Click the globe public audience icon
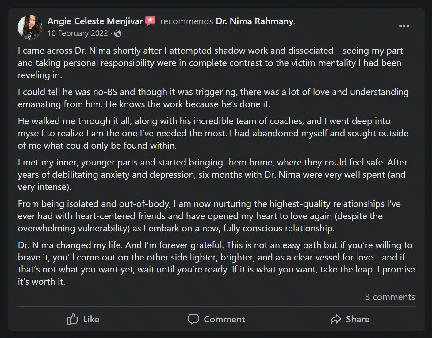This screenshot has width=432, height=338. [118, 33]
